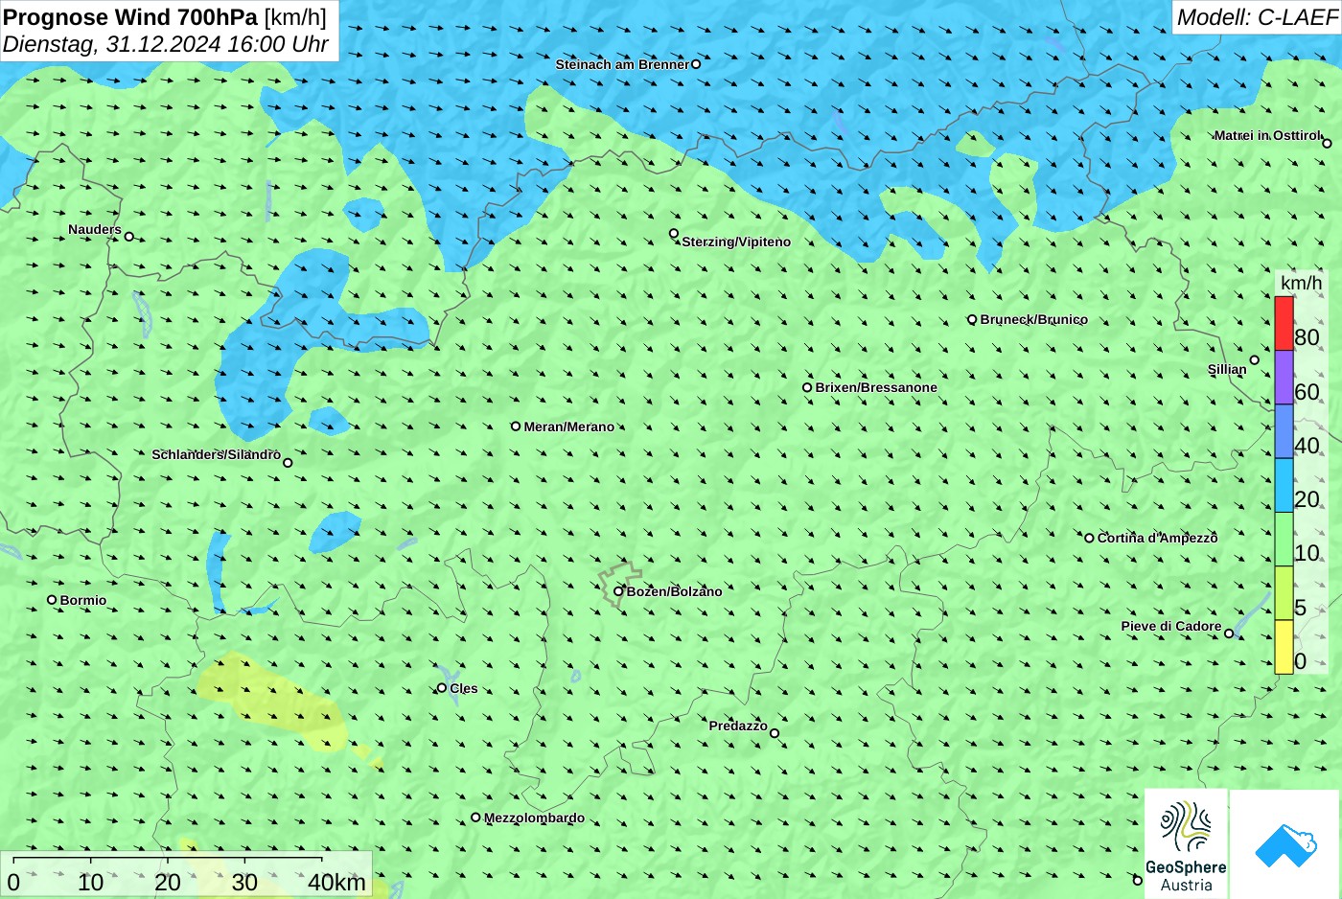Click the light green 10 km/h swatch

click(x=1284, y=540)
